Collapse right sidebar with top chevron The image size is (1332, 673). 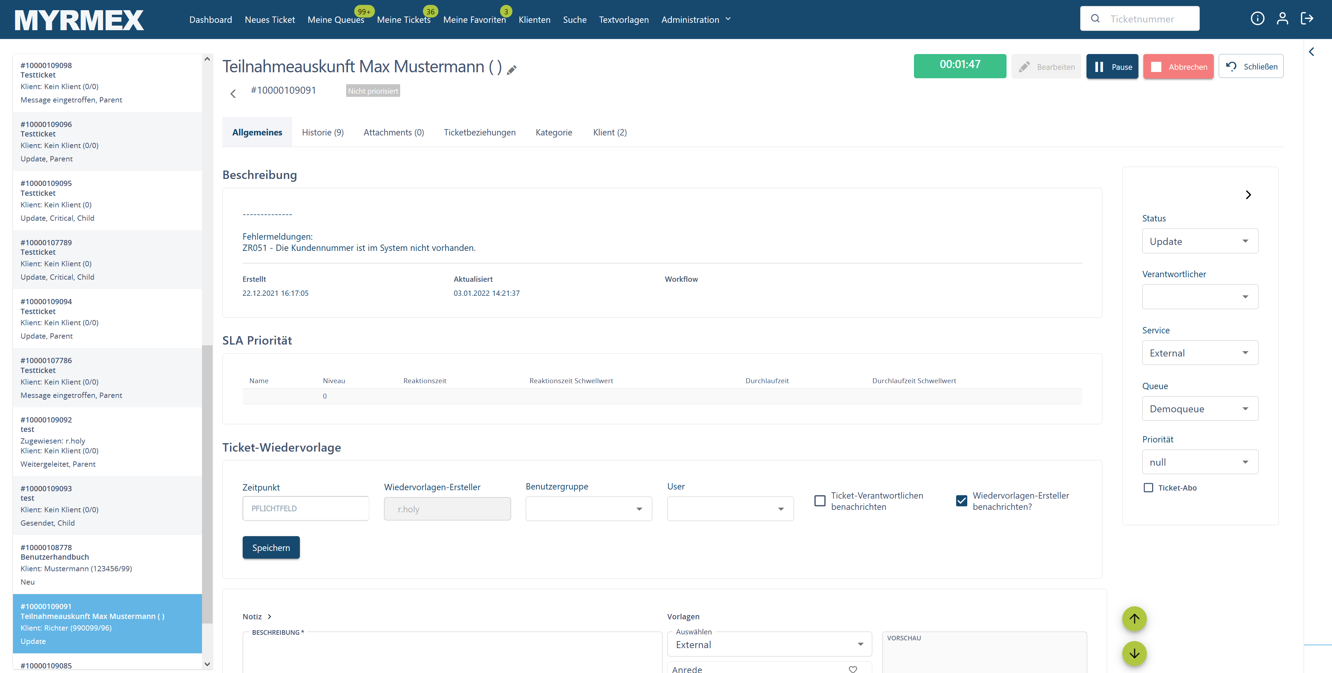click(x=1311, y=52)
